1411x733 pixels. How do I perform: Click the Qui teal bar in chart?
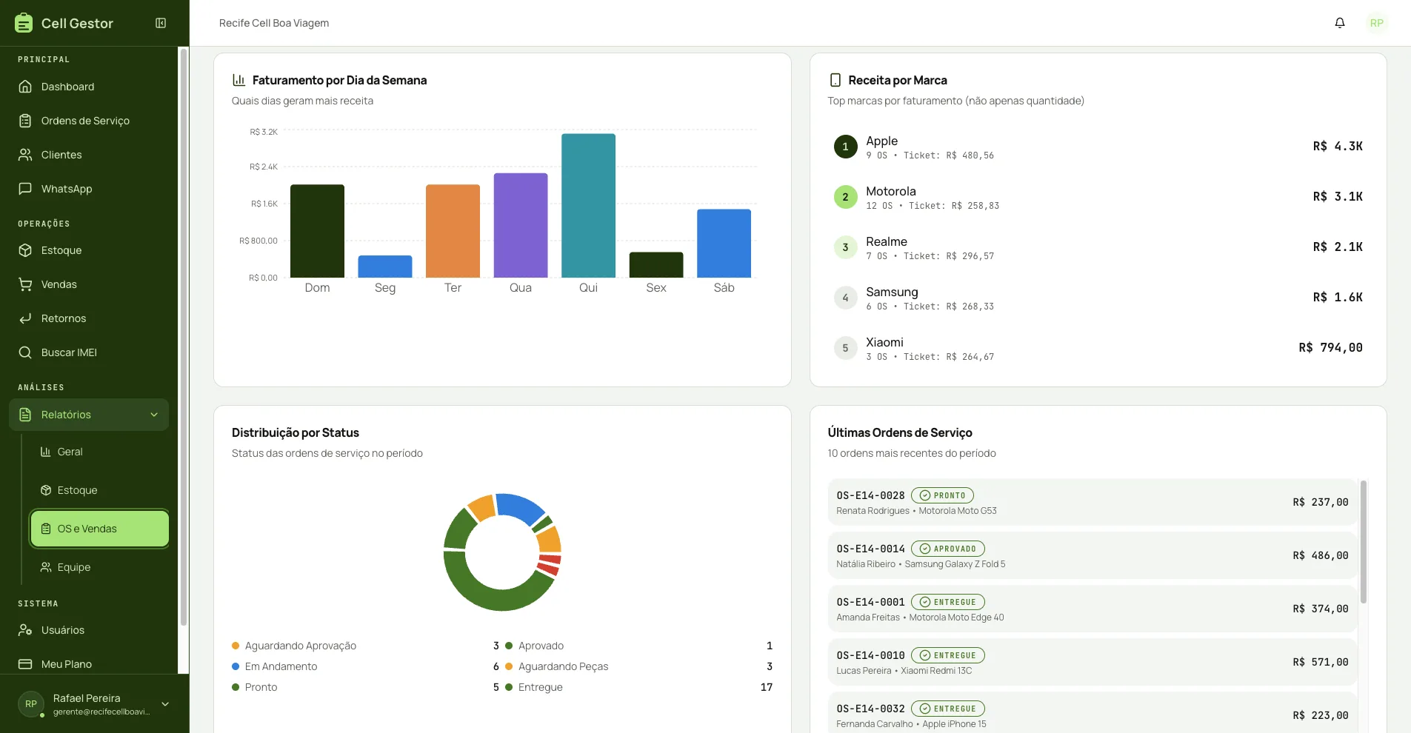[588, 206]
